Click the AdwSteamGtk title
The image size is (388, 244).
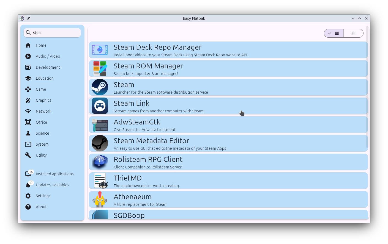[137, 122]
